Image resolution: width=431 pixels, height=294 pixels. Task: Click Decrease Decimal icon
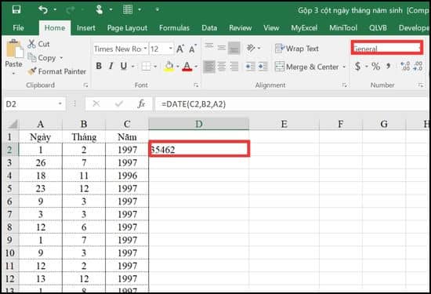coord(418,67)
